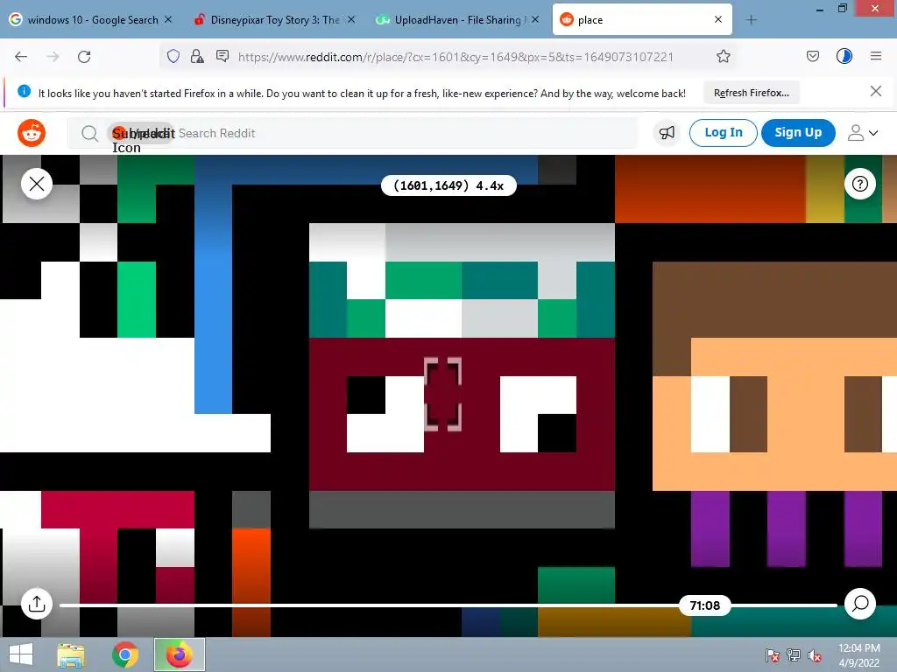The width and height of the screenshot is (897, 672).
Task: Click the Firefox taskbar icon
Action: point(179,654)
